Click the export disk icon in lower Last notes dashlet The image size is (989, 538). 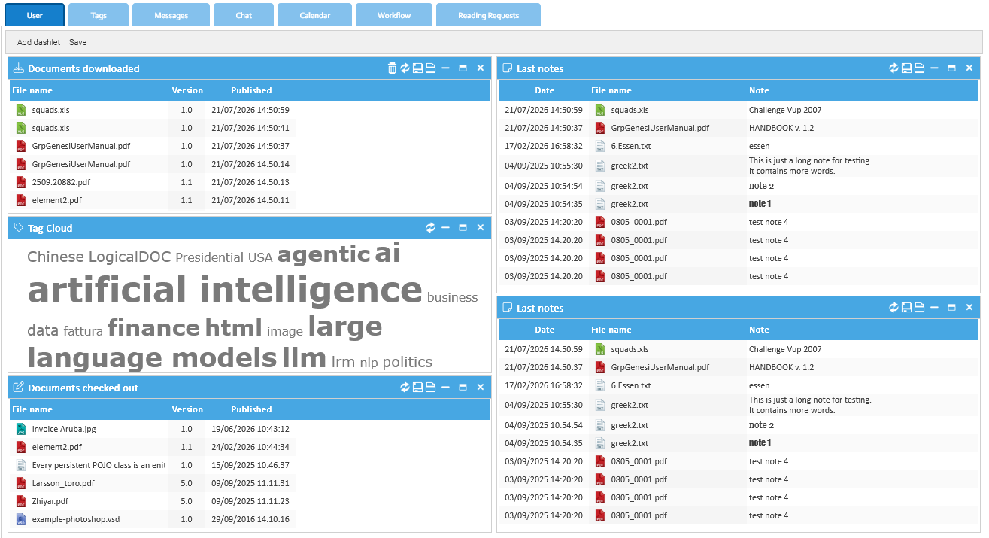tap(906, 308)
